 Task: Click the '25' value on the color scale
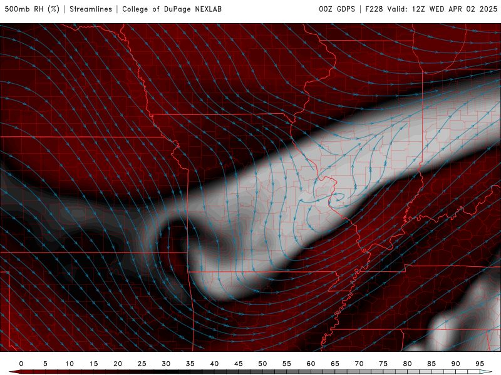pos(142,364)
